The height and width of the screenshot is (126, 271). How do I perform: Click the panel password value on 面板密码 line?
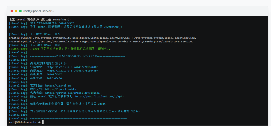[54, 78]
